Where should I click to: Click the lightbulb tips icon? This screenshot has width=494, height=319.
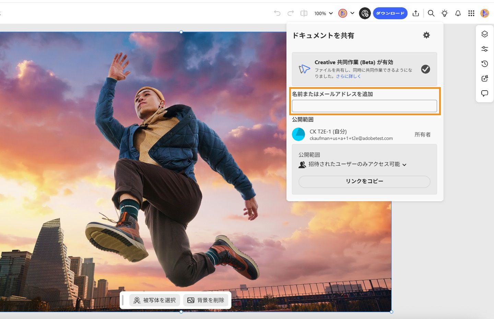click(445, 13)
